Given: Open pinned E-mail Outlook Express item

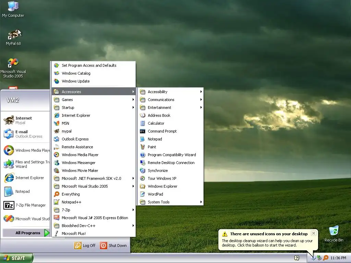Looking at the screenshot, I should coord(25,134).
